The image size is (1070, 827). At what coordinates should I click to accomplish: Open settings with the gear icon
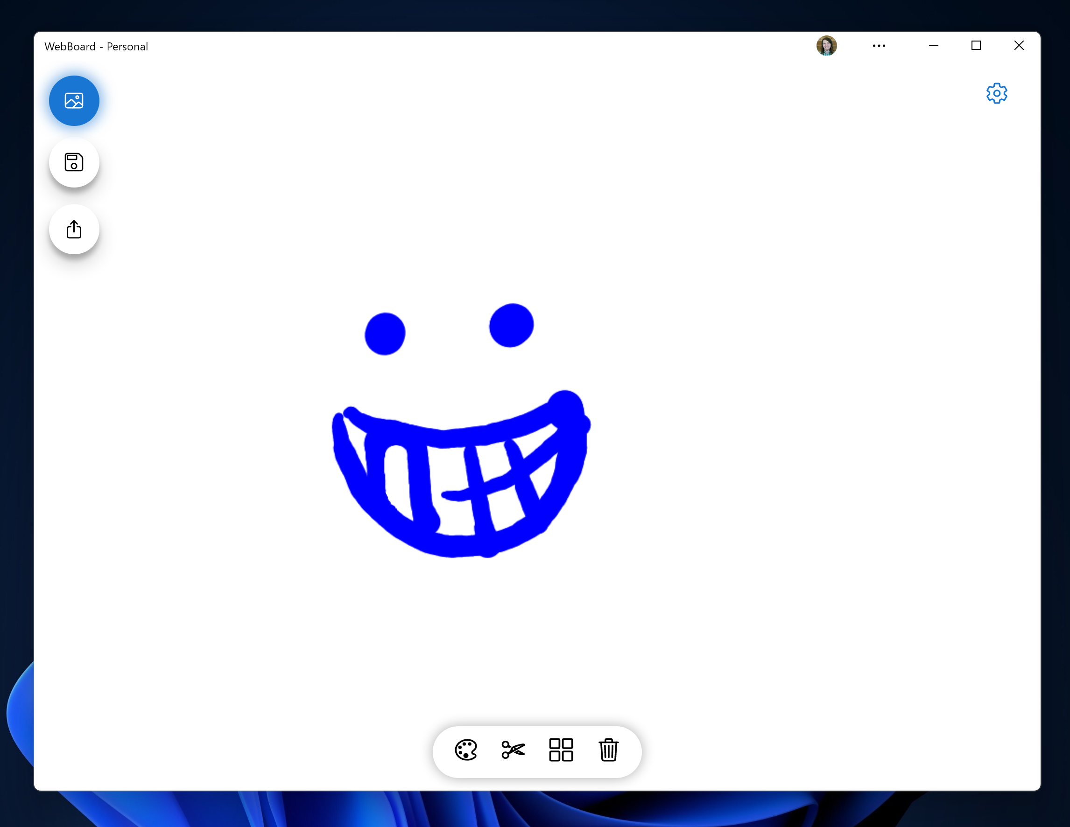996,93
